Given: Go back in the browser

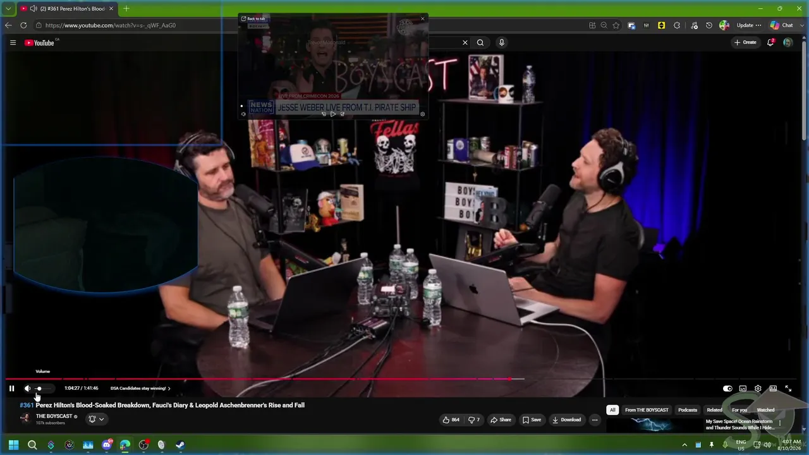Looking at the screenshot, I should click(x=8, y=25).
